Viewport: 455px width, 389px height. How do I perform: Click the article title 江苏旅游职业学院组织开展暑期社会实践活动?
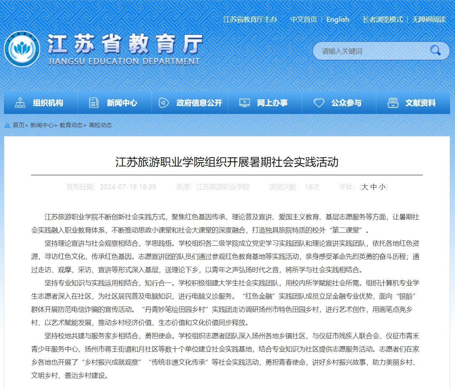[x=227, y=162]
